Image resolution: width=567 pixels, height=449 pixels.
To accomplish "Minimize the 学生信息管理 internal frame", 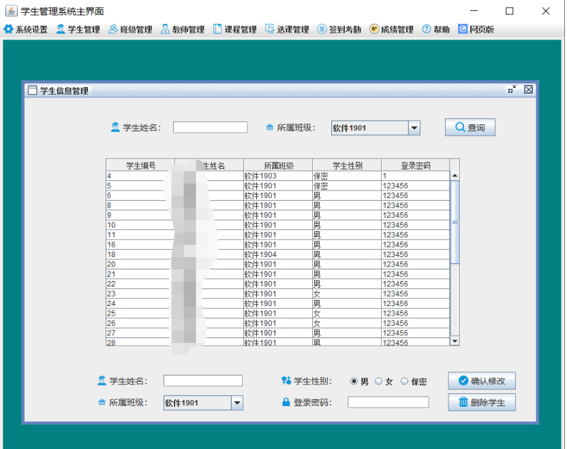I will click(x=512, y=89).
